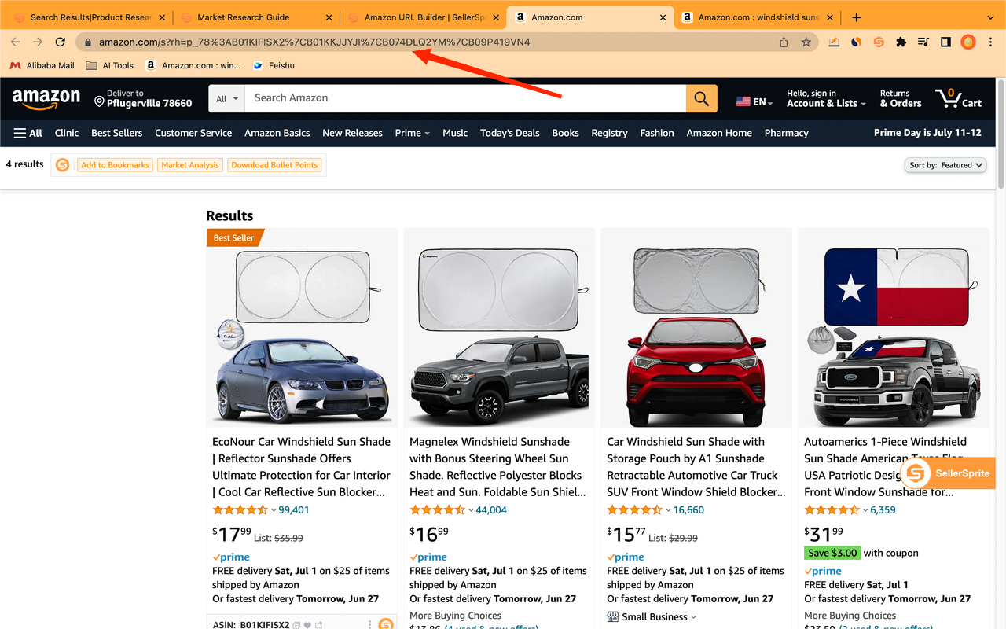The height and width of the screenshot is (629, 1006).
Task: Toggle the Chrome side panel
Action: coord(945,42)
